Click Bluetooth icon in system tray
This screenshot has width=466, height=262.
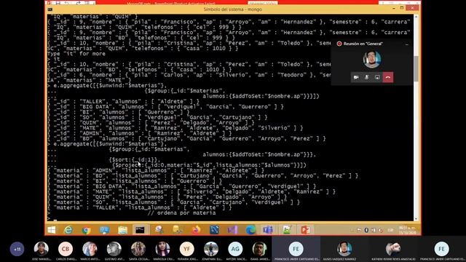click(366, 230)
